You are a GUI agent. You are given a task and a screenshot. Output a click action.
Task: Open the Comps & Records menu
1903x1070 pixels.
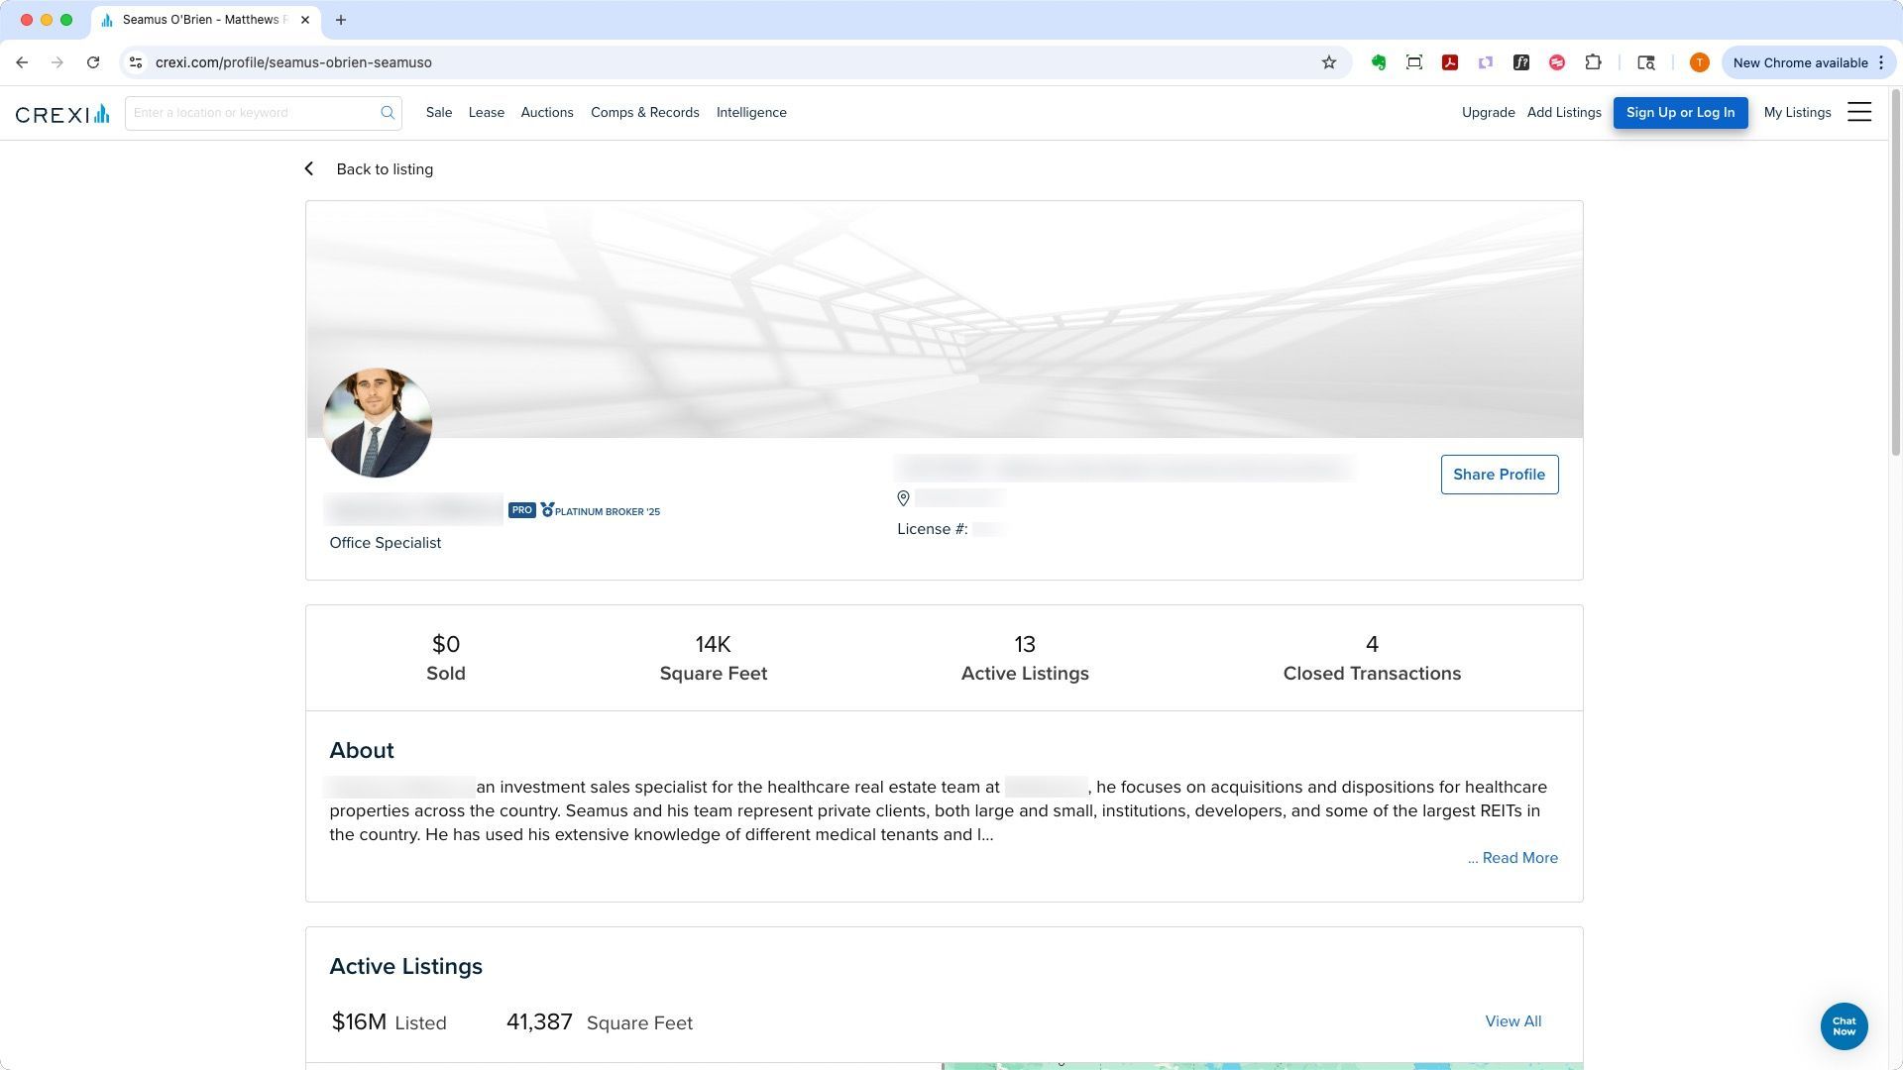pyautogui.click(x=644, y=113)
